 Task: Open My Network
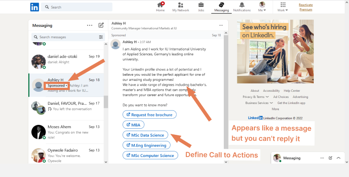(181, 7)
